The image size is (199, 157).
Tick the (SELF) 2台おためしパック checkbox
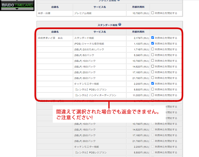click(x=153, y=49)
